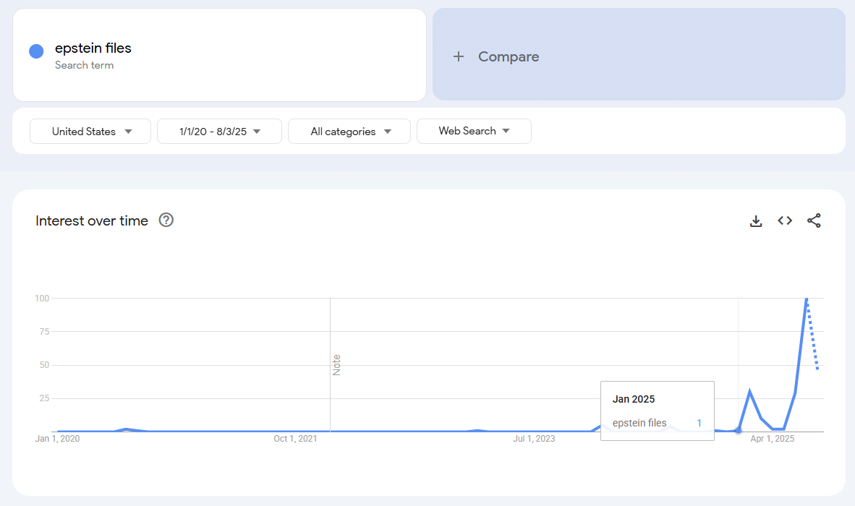This screenshot has height=506, width=855.
Task: Open the embed code icon
Action: [x=785, y=221]
